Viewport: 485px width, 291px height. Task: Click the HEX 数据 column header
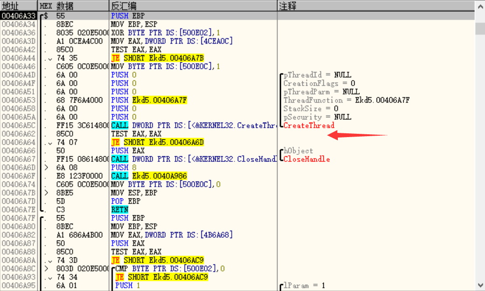click(73, 6)
